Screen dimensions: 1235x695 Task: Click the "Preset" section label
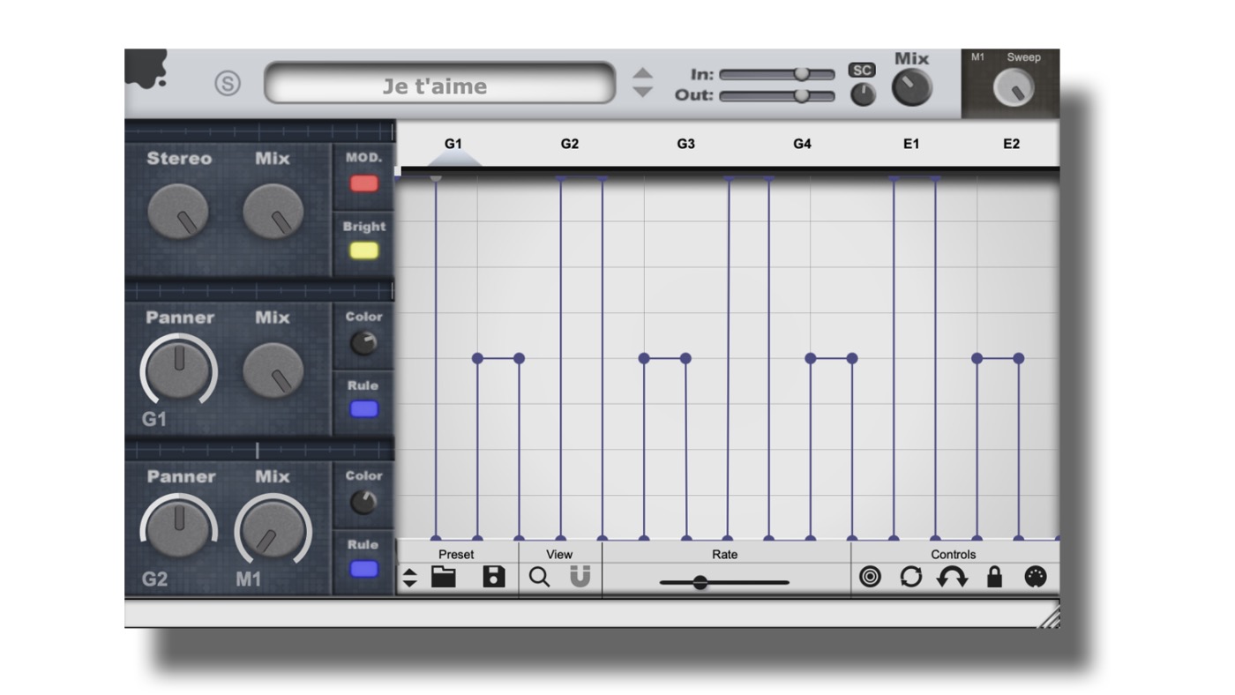(456, 554)
